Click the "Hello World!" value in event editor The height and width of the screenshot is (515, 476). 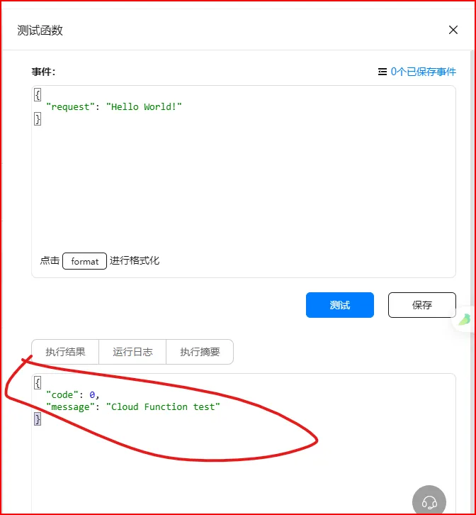point(144,106)
